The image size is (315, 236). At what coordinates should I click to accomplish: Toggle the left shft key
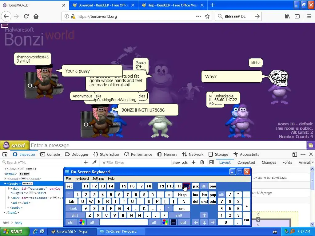click(74, 215)
